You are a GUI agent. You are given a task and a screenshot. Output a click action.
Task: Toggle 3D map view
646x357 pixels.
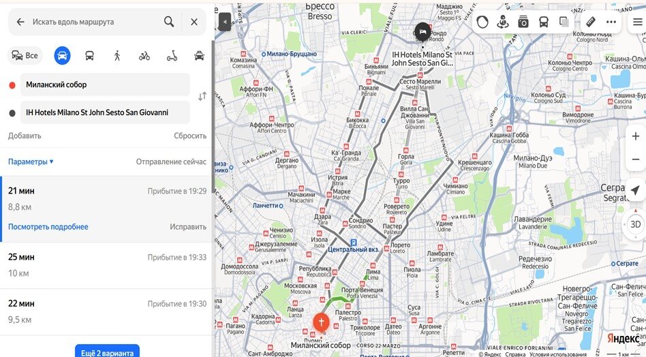[635, 224]
